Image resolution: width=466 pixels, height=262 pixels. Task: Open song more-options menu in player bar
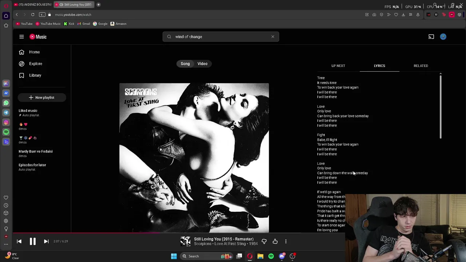coord(286,241)
